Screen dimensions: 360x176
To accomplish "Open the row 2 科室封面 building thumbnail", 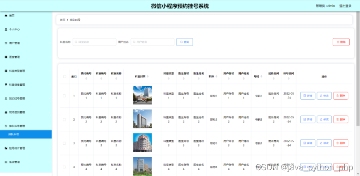I will coord(143,119).
